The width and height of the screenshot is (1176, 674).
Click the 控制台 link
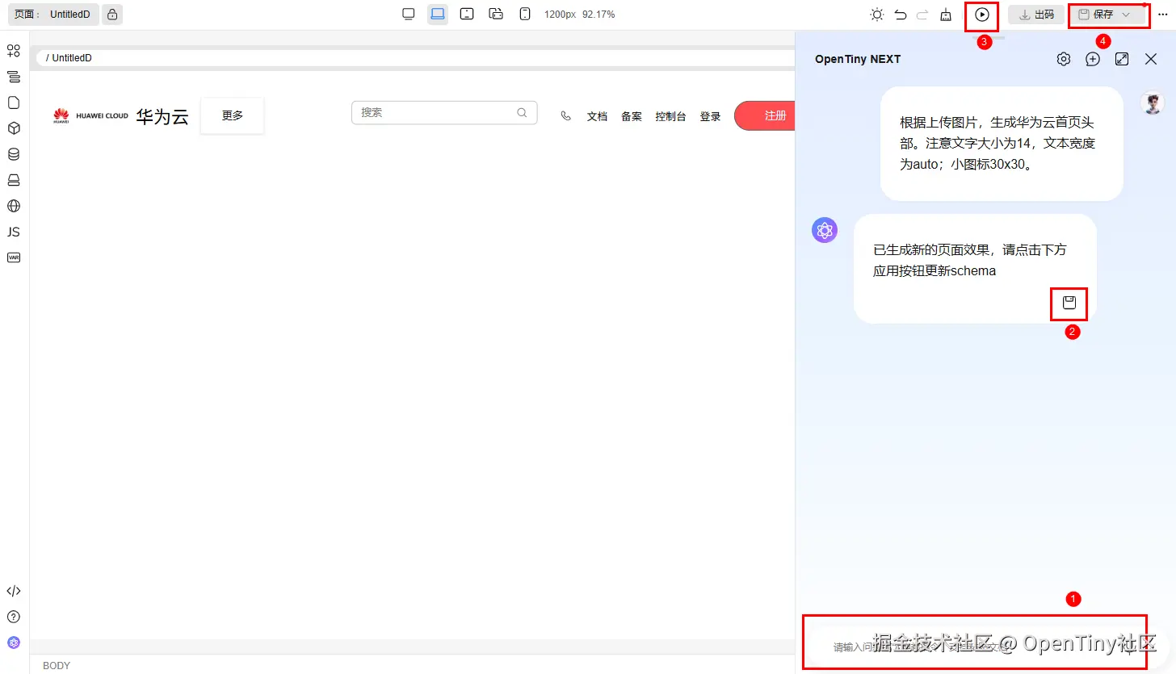tap(671, 116)
